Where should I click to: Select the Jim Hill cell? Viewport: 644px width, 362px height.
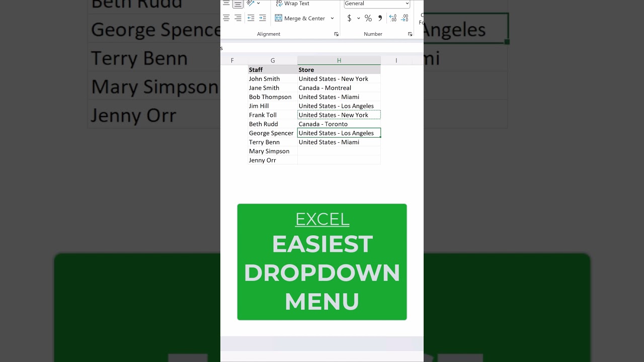pyautogui.click(x=273, y=106)
